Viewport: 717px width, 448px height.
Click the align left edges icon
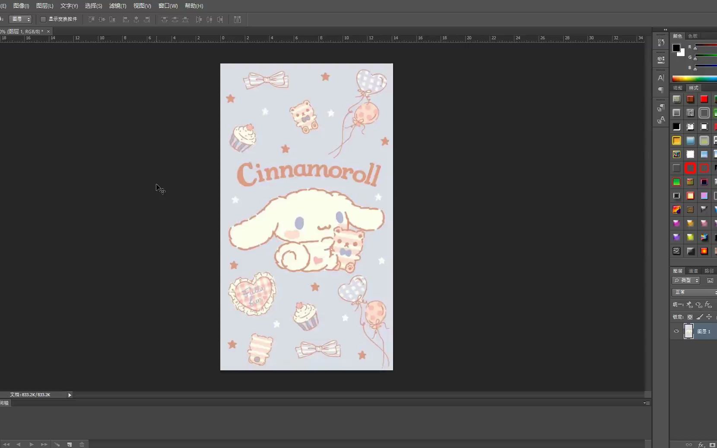pos(126,19)
